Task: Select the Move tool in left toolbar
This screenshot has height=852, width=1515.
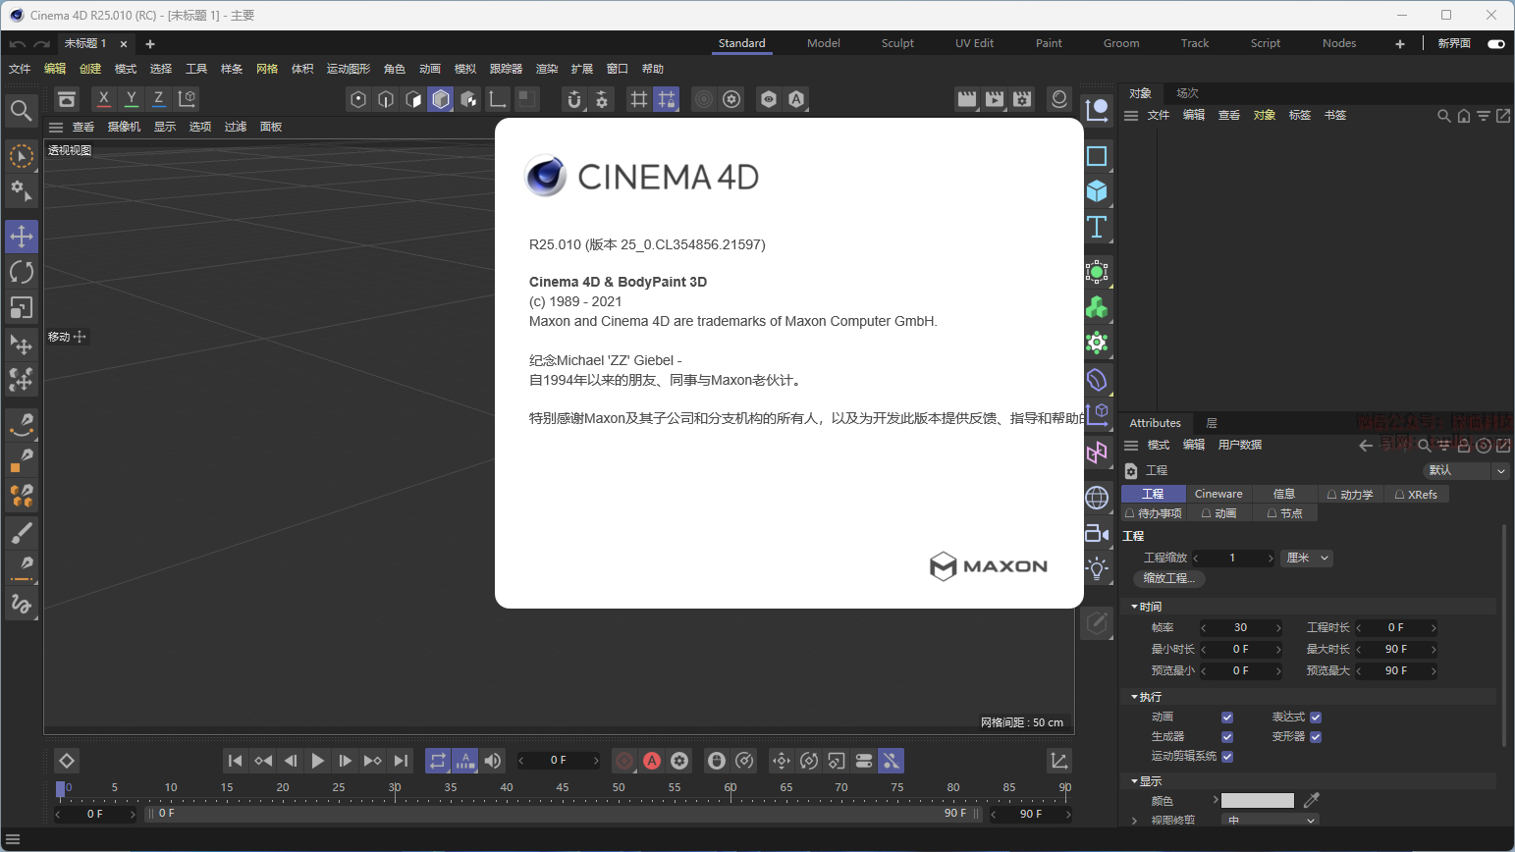Action: [x=22, y=237]
